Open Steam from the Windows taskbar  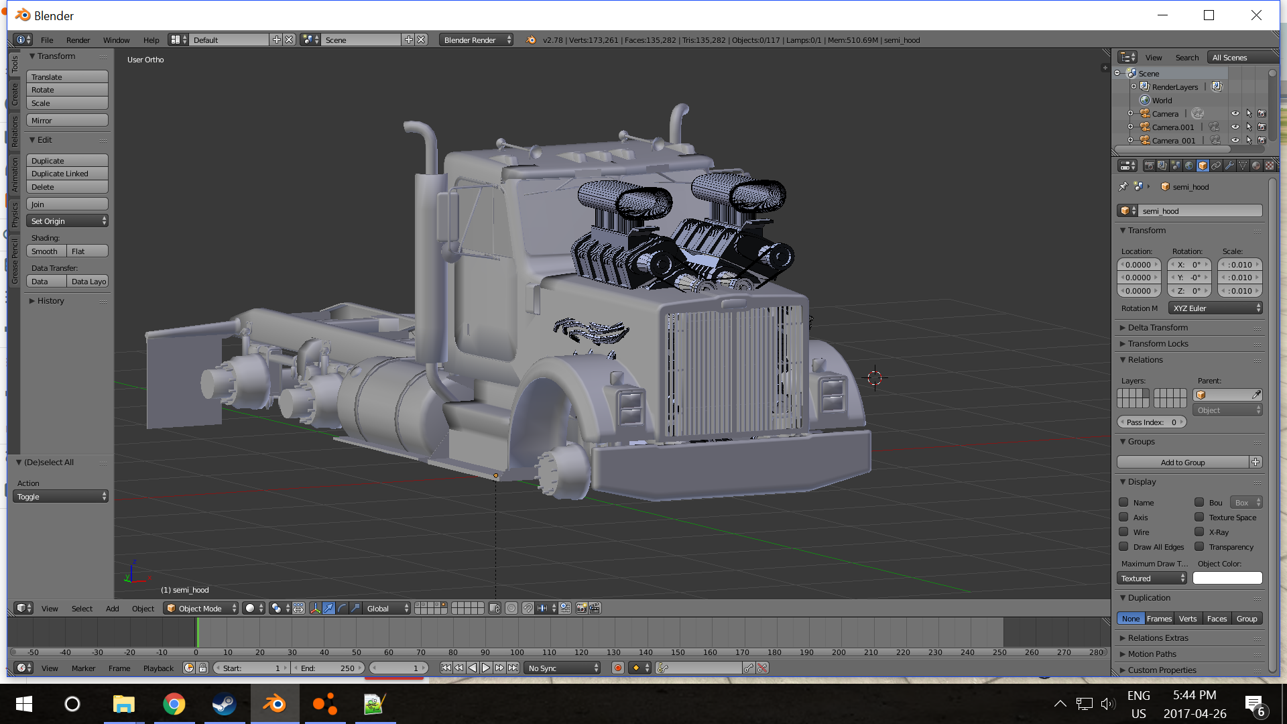[224, 704]
